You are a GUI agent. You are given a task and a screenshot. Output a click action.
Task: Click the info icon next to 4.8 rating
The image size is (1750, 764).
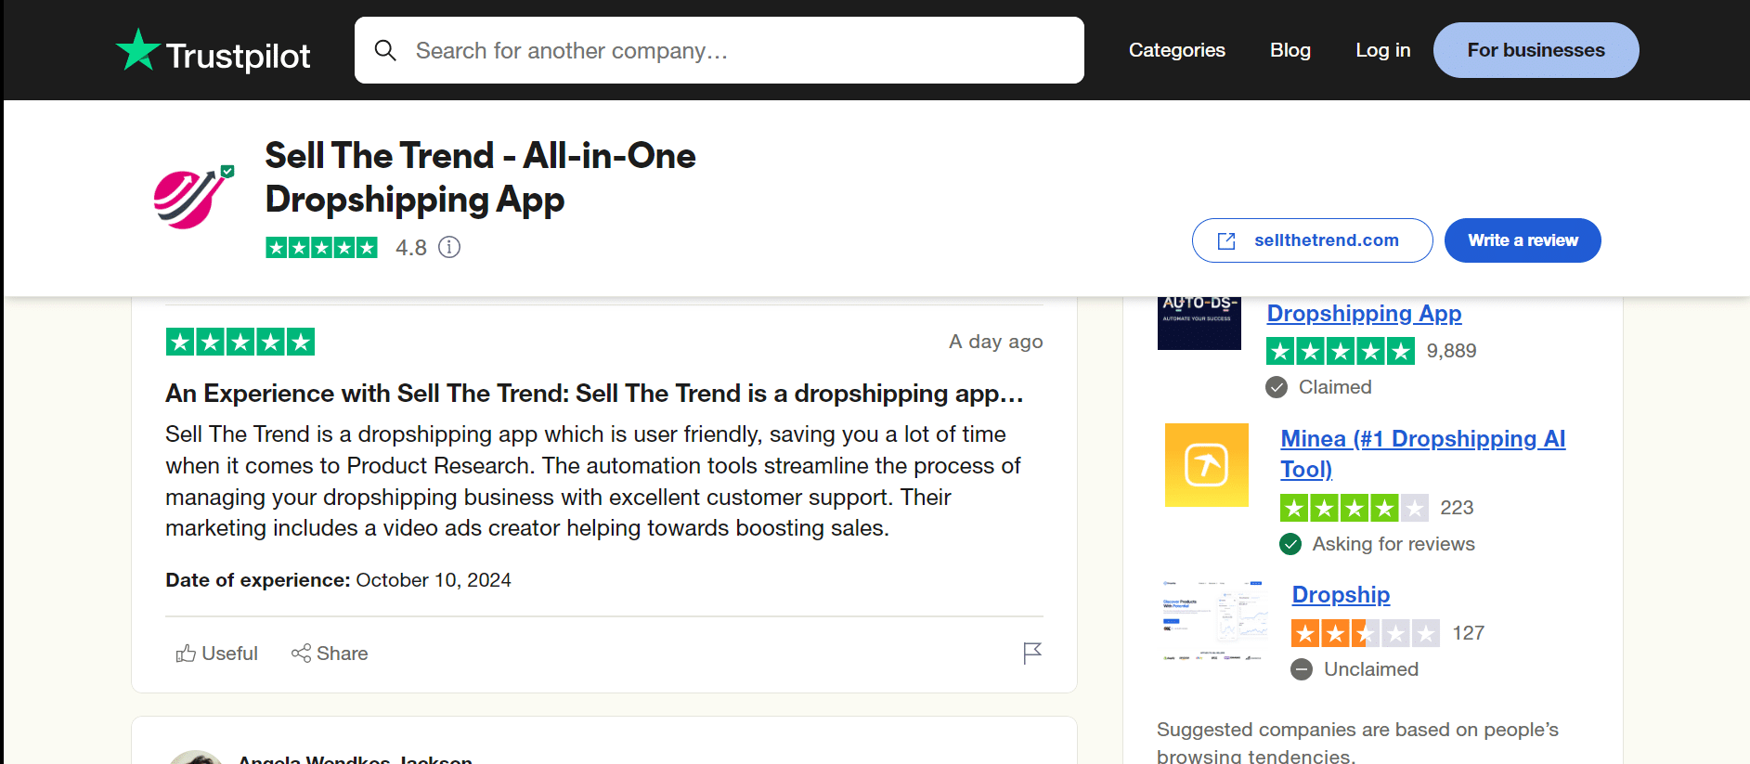click(x=449, y=247)
